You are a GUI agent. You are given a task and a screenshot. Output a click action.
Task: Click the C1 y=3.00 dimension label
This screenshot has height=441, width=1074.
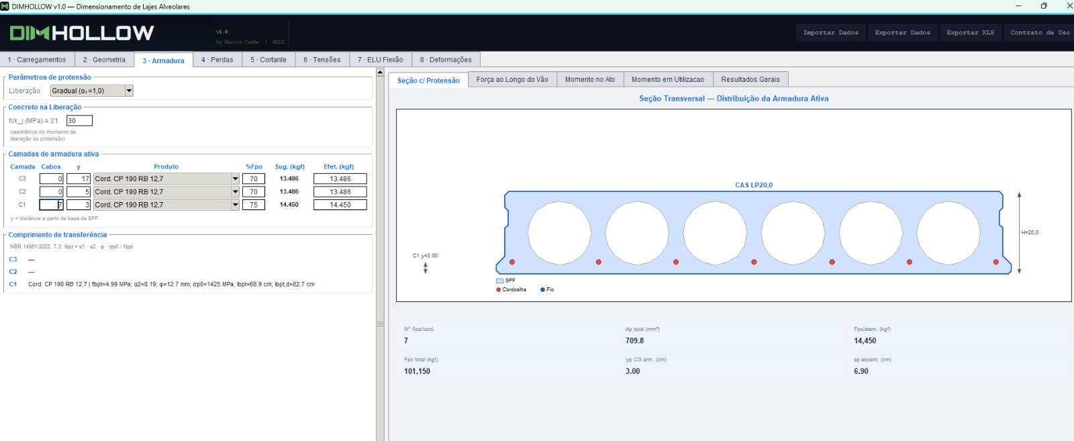click(x=425, y=256)
